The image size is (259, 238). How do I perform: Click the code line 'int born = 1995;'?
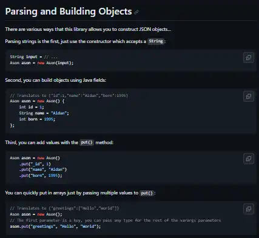[x=37, y=119]
